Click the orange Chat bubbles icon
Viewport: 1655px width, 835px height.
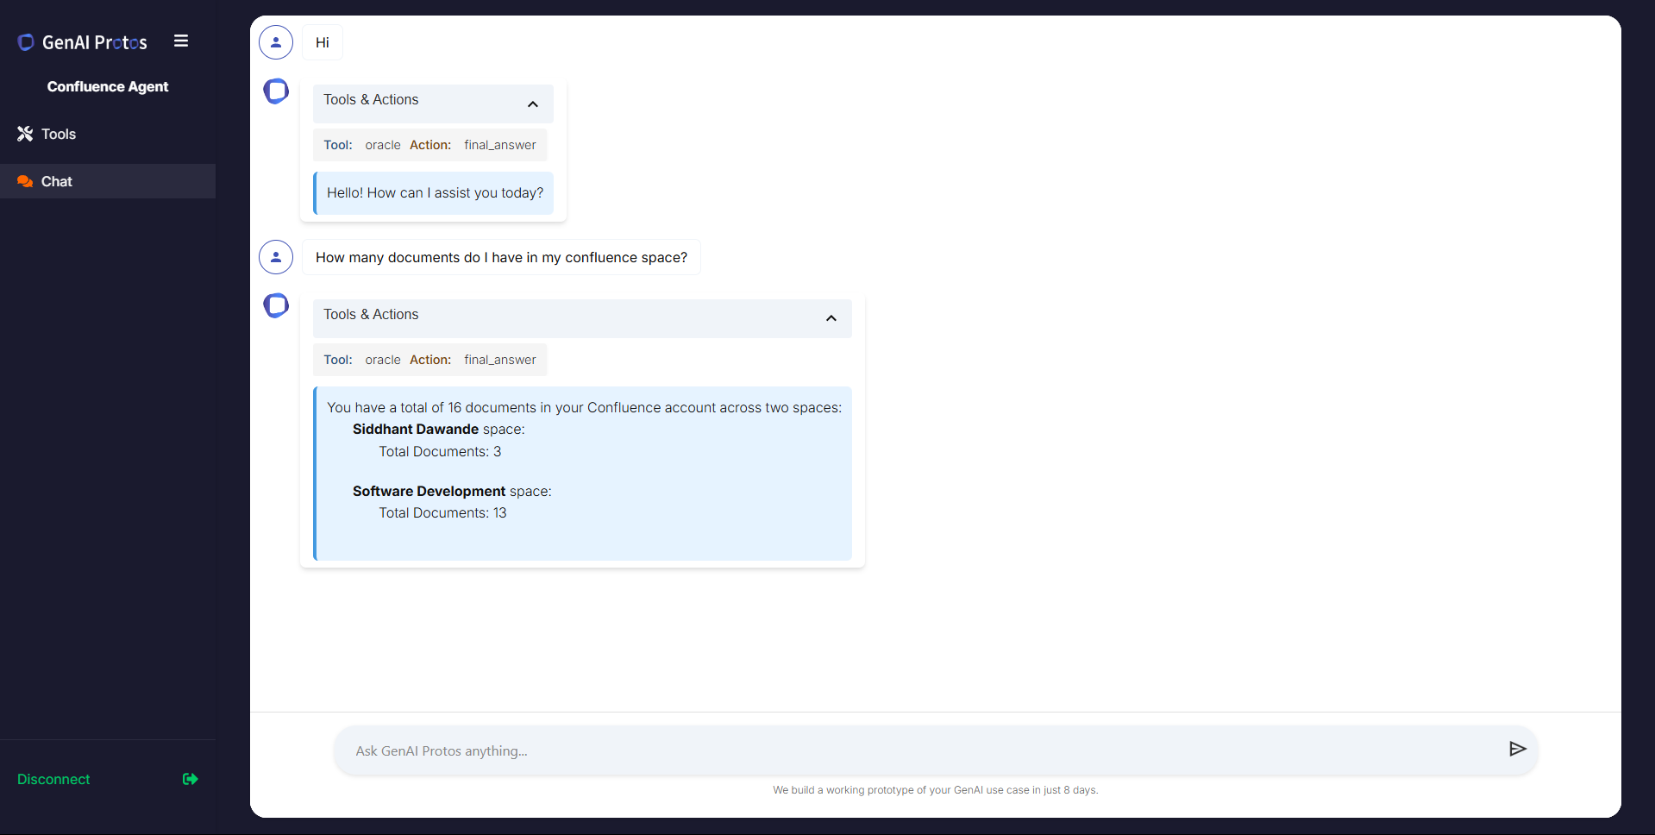pos(25,181)
